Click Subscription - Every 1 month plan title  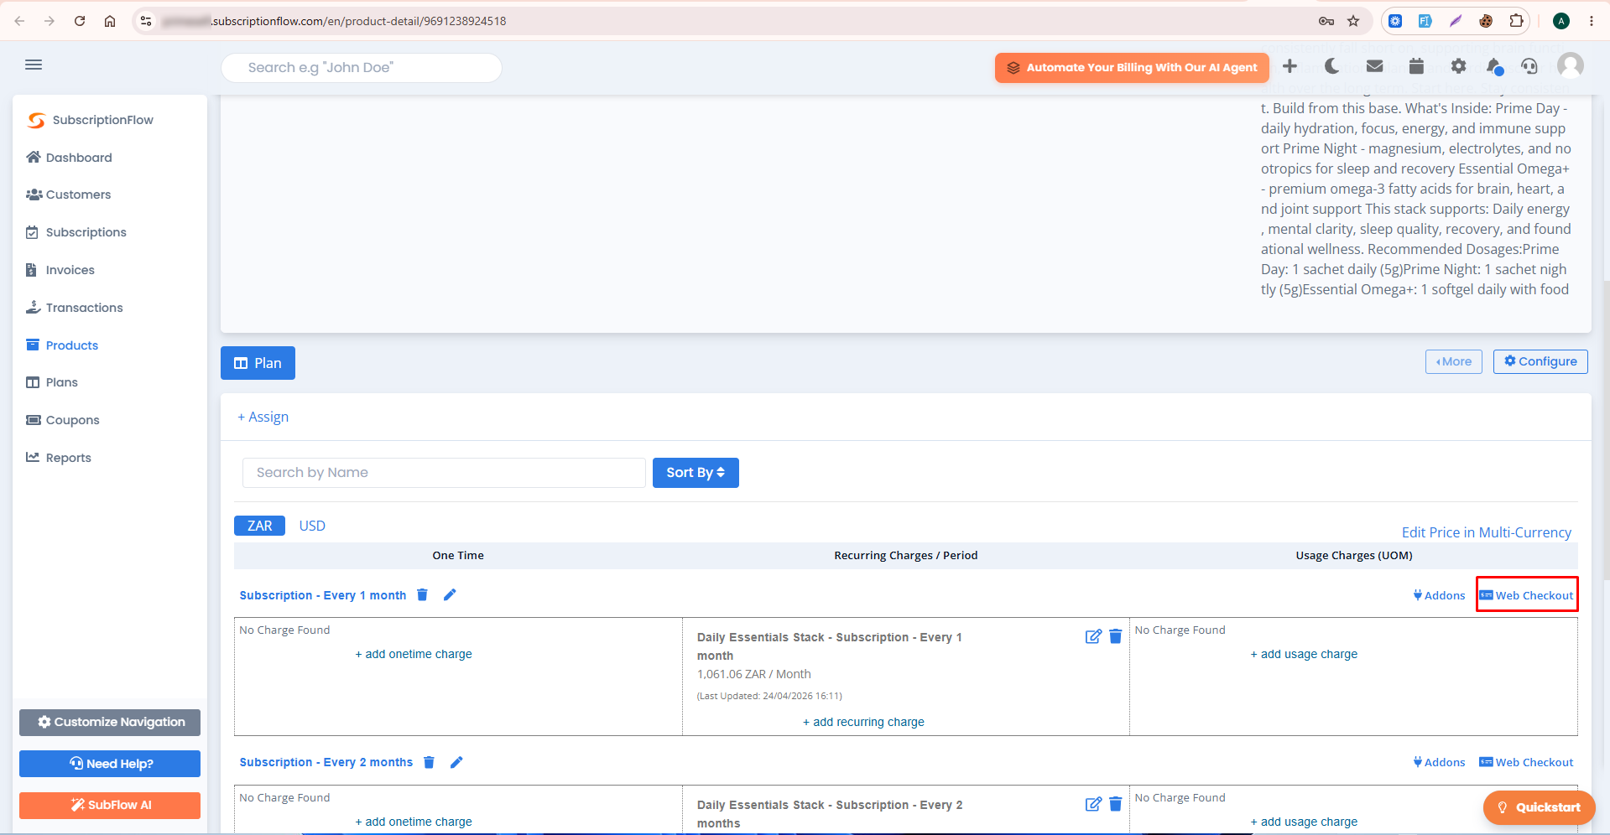tap(323, 595)
